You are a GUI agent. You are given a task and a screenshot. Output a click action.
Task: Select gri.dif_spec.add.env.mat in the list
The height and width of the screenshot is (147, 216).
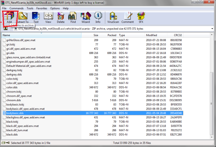point(21,49)
